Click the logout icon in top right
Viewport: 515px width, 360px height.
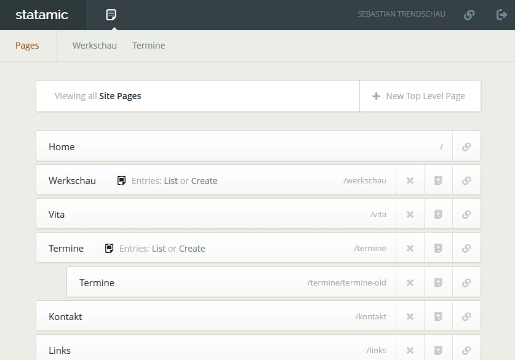point(501,15)
